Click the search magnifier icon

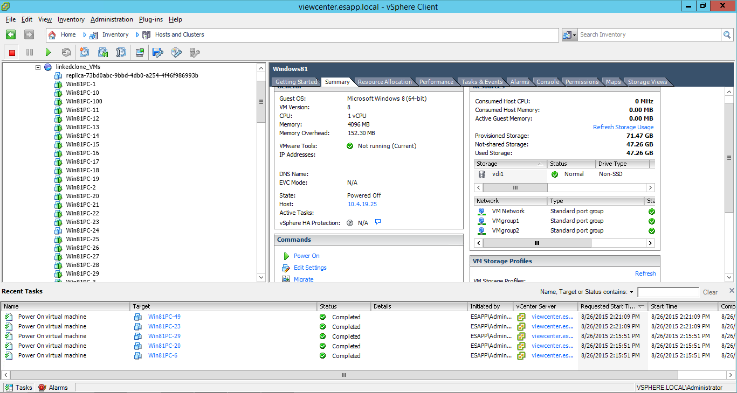point(727,34)
